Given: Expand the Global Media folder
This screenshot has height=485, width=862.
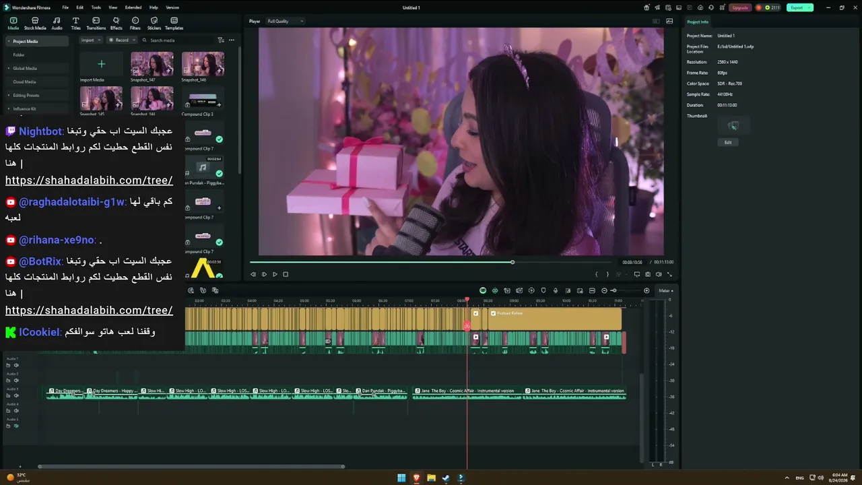Looking at the screenshot, I should [9, 68].
